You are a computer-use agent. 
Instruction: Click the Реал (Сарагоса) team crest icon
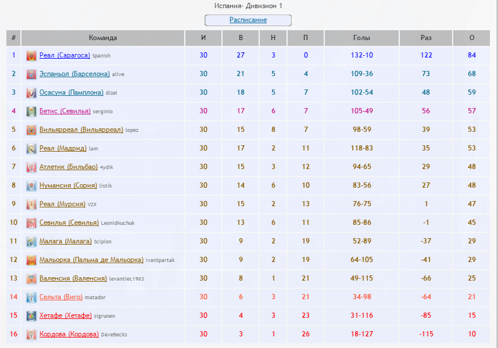[31, 56]
